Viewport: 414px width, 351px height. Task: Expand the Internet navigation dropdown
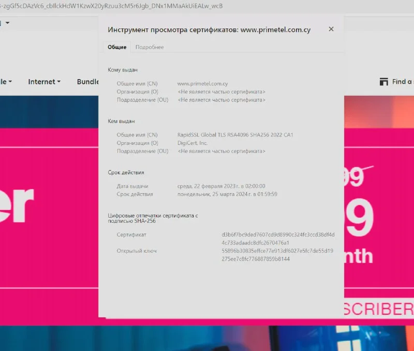[x=44, y=82]
